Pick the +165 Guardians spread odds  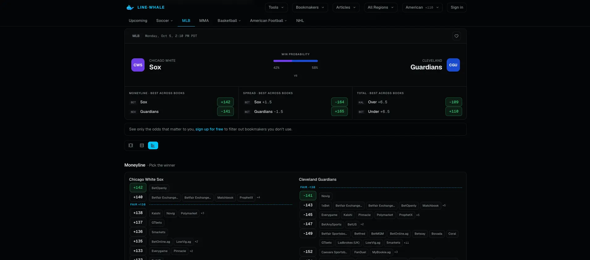point(339,111)
